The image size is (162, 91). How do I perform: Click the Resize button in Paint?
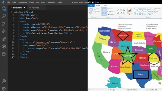click(x=110, y=11)
